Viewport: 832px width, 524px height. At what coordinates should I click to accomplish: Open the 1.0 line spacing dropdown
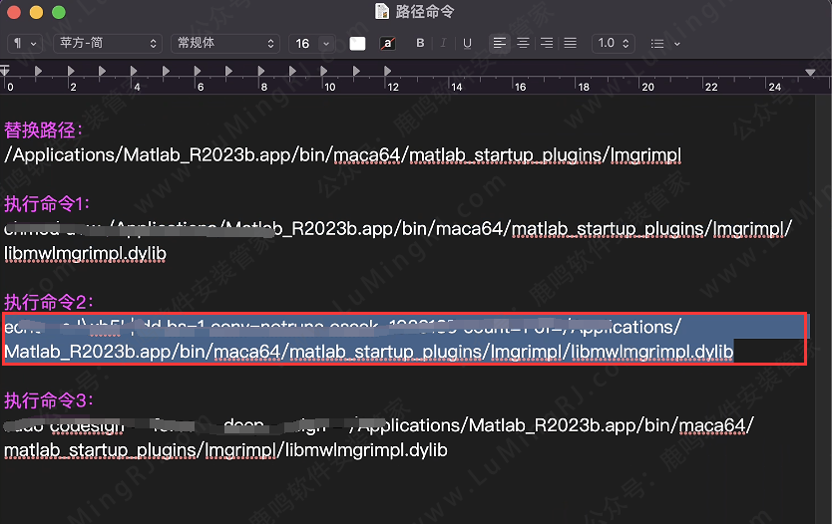pyautogui.click(x=613, y=43)
